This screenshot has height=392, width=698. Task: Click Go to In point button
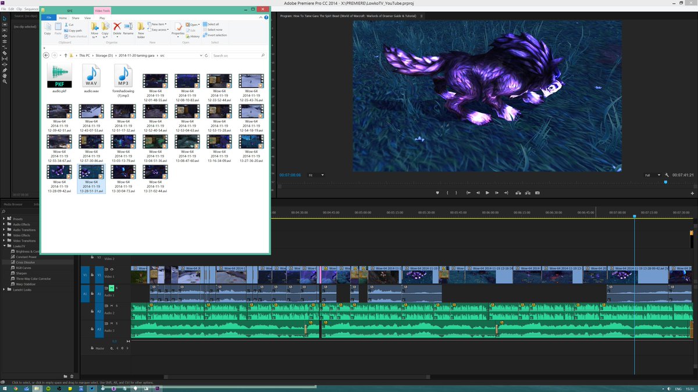point(468,193)
